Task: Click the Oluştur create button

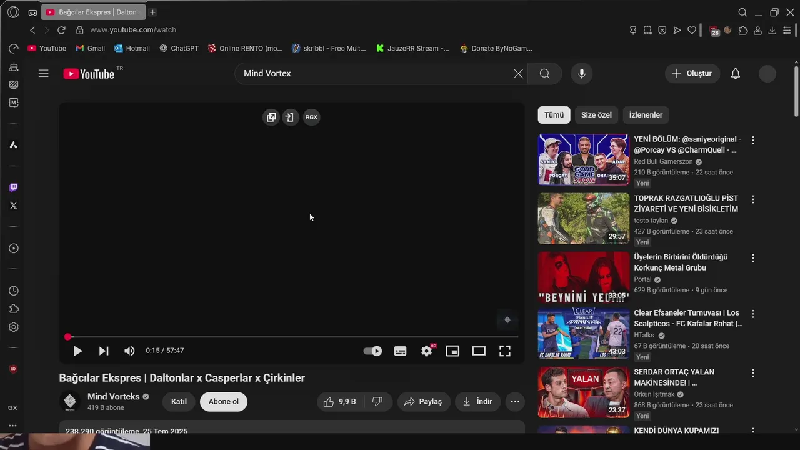Action: pos(692,73)
